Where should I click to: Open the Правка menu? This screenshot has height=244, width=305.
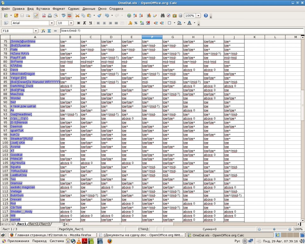[x=18, y=9]
